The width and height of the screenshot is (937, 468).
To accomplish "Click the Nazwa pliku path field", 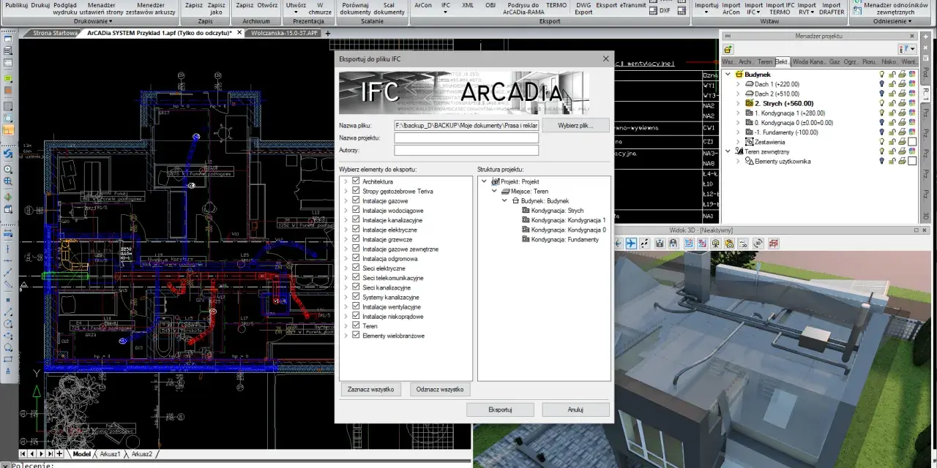I will click(466, 126).
